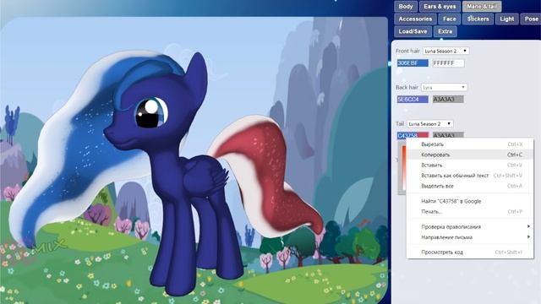The width and height of the screenshot is (541, 304).
Task: Open the Stickers tab
Action: pos(478,19)
